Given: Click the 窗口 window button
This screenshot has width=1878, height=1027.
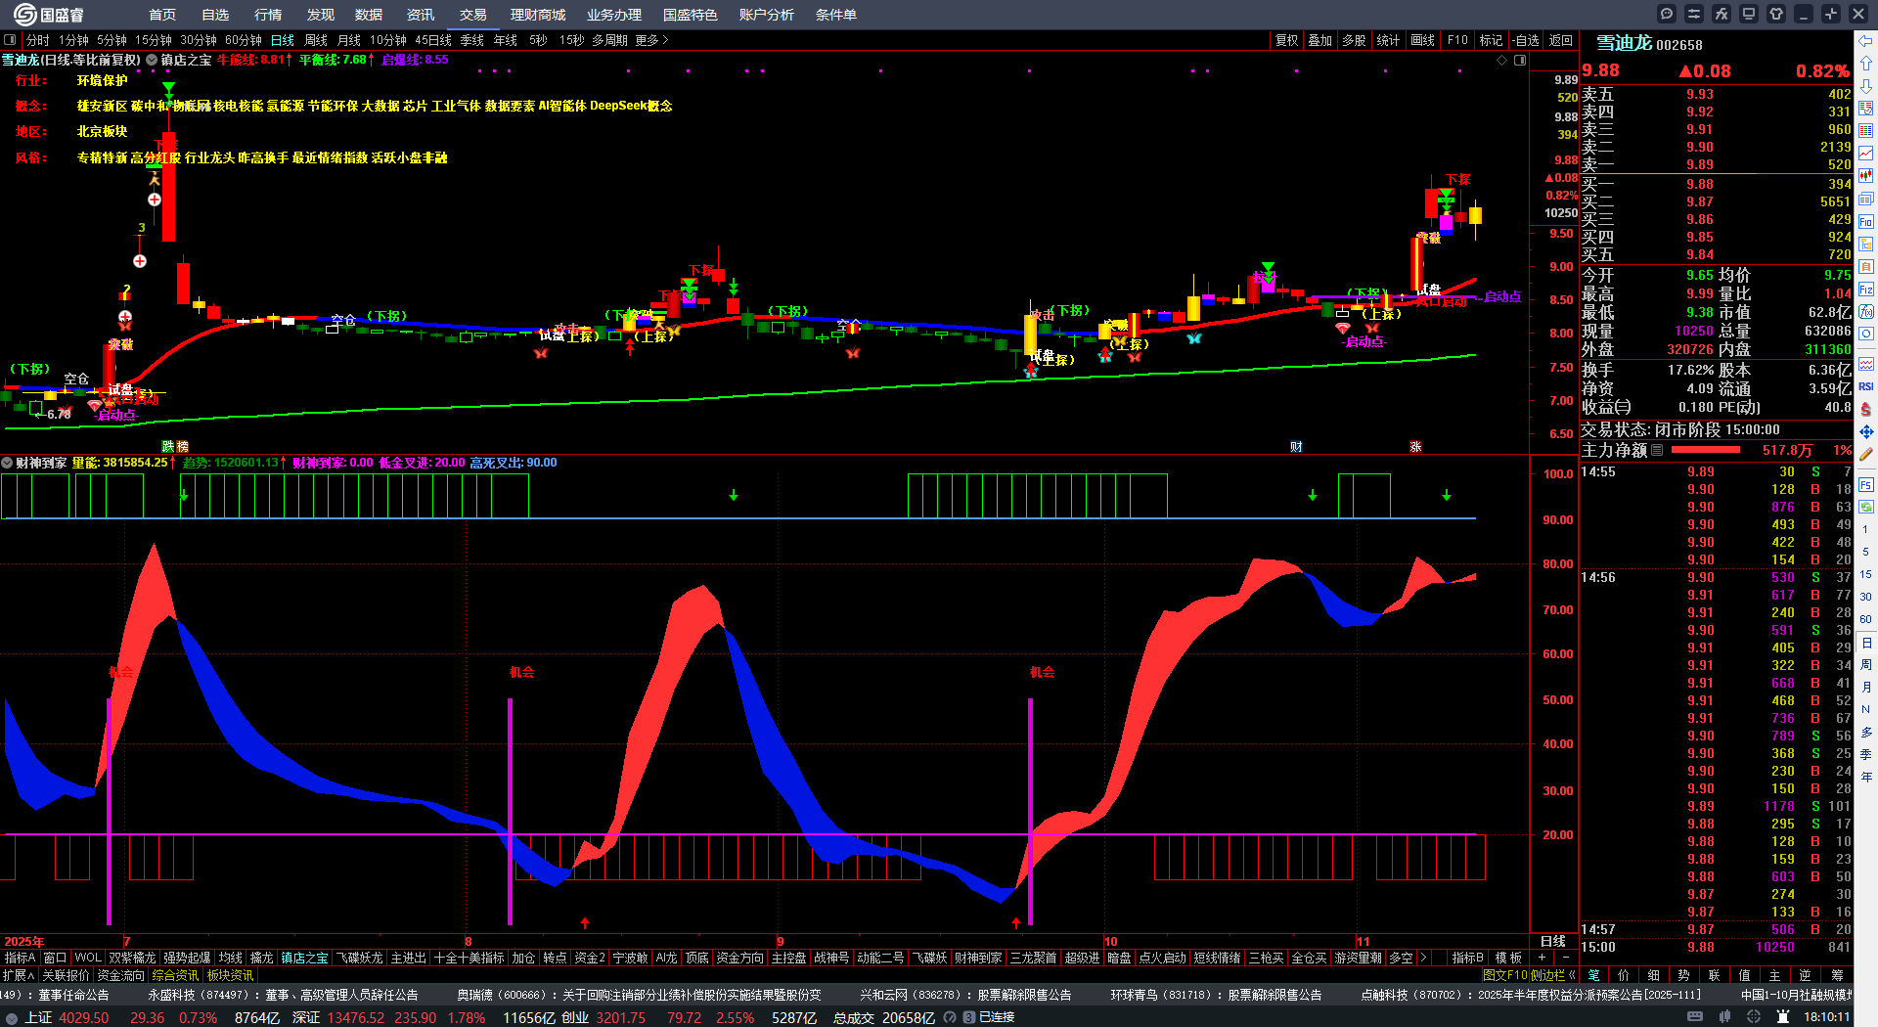Looking at the screenshot, I should point(55,958).
